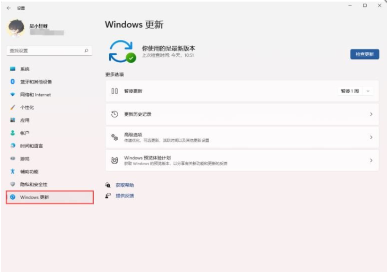The height and width of the screenshot is (272, 387).
Task: Click the user profile avatar picture
Action: tap(16, 28)
